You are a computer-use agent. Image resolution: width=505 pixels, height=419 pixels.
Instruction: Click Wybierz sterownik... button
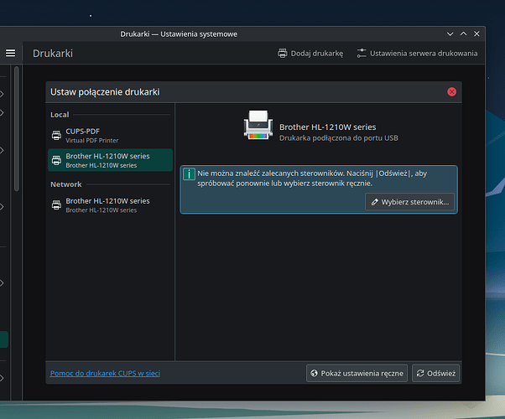(409, 202)
